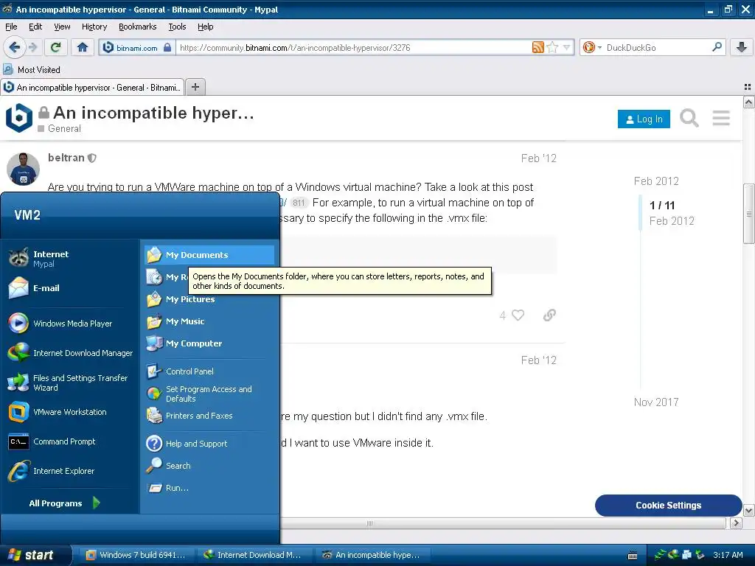Click the 3:17 AM system clock
The height and width of the screenshot is (566, 755).
tap(728, 555)
